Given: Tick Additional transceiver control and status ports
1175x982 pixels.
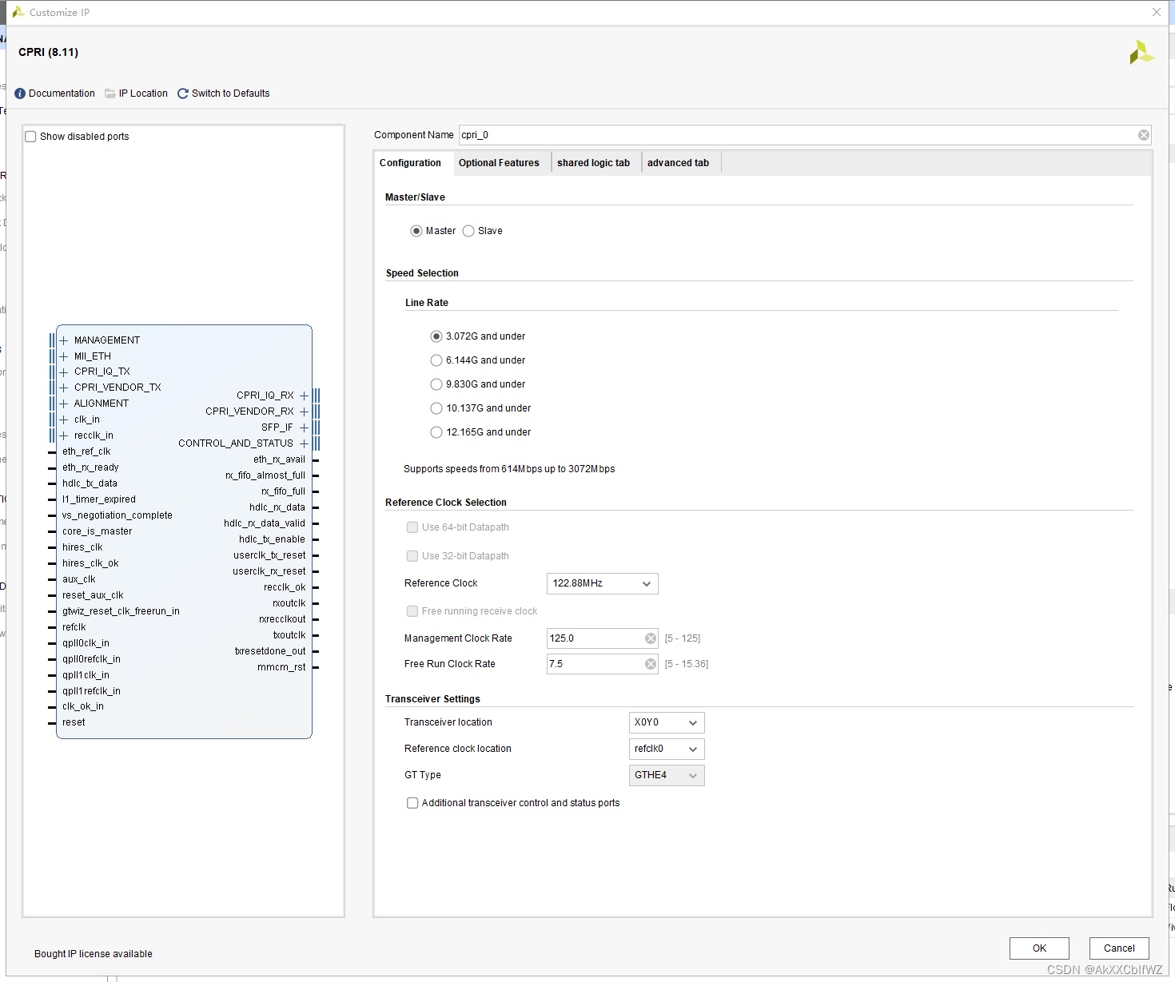Looking at the screenshot, I should coord(412,803).
